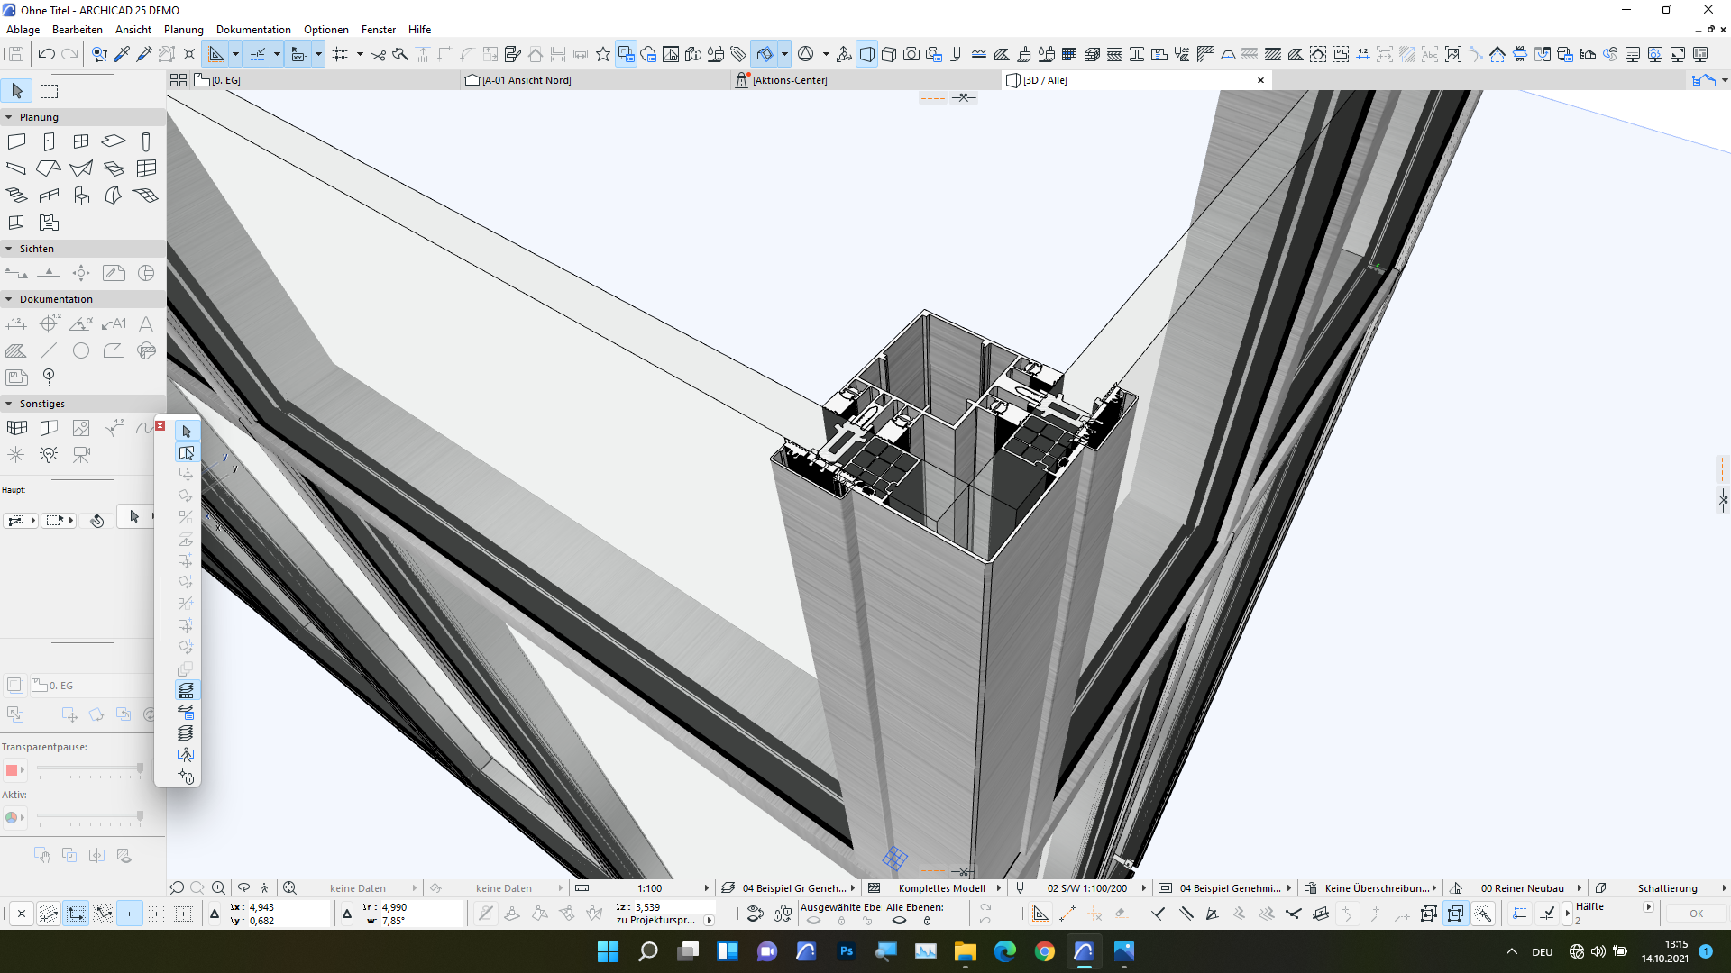
Task: Collapse the Dokumentation toolbox section
Action: [x=9, y=299]
